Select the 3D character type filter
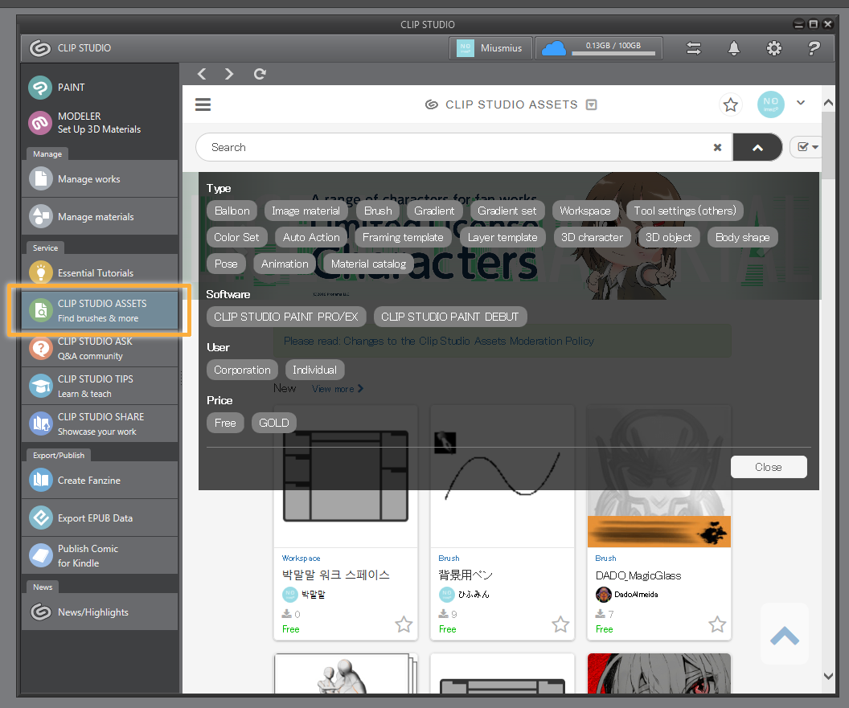Viewport: 849px width, 708px height. 593,237
